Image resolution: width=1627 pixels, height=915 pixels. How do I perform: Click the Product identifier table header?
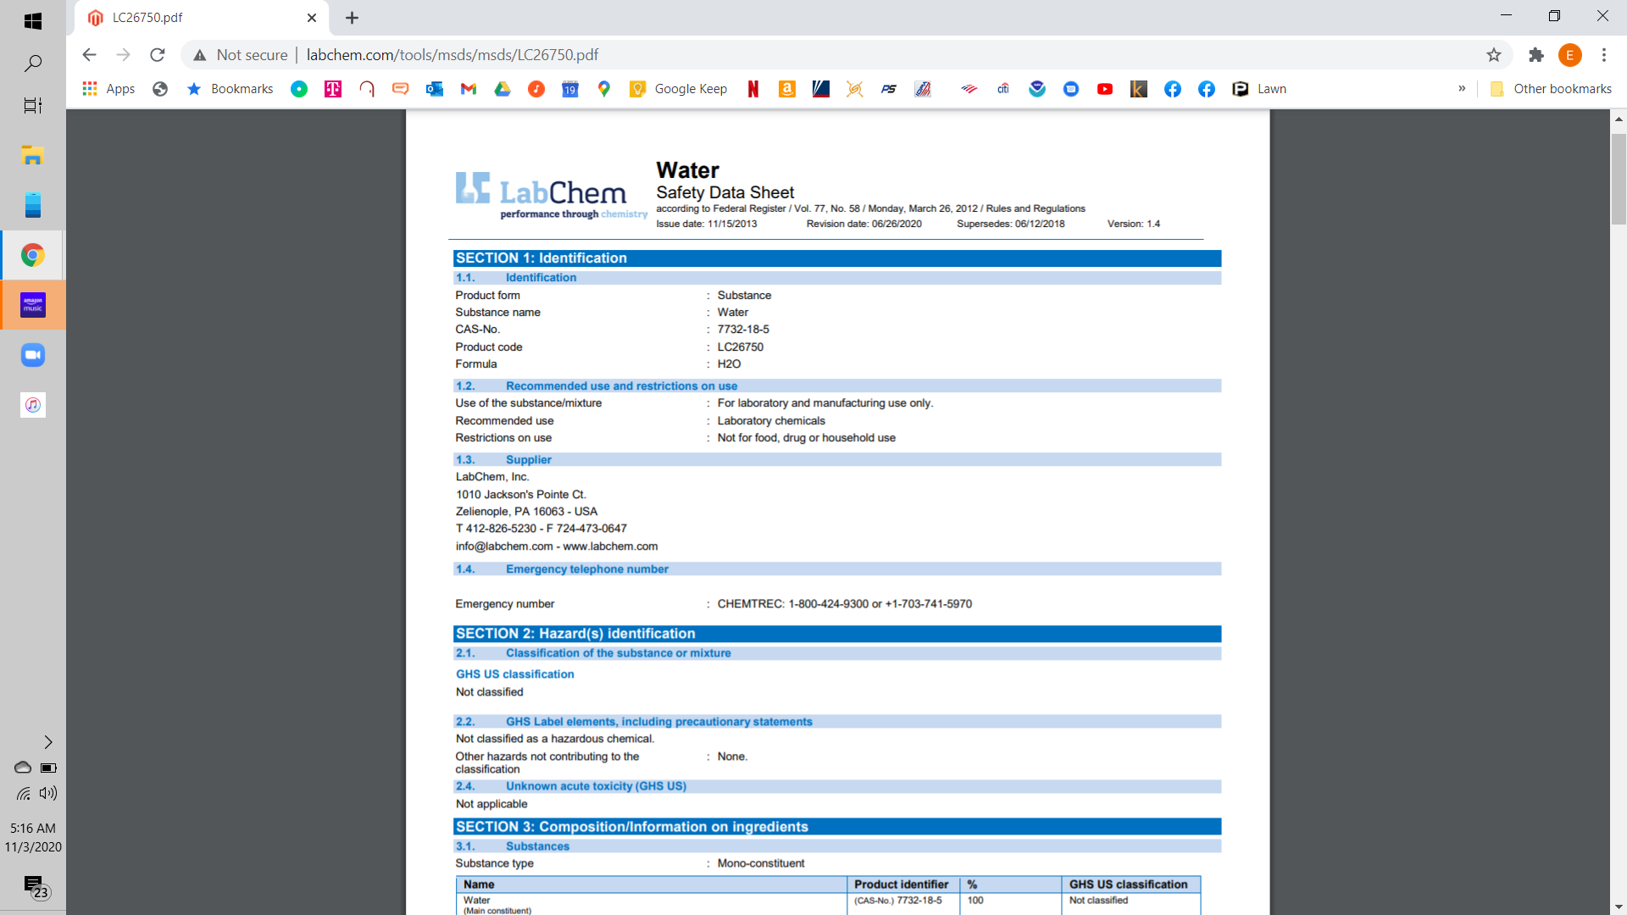tap(902, 884)
